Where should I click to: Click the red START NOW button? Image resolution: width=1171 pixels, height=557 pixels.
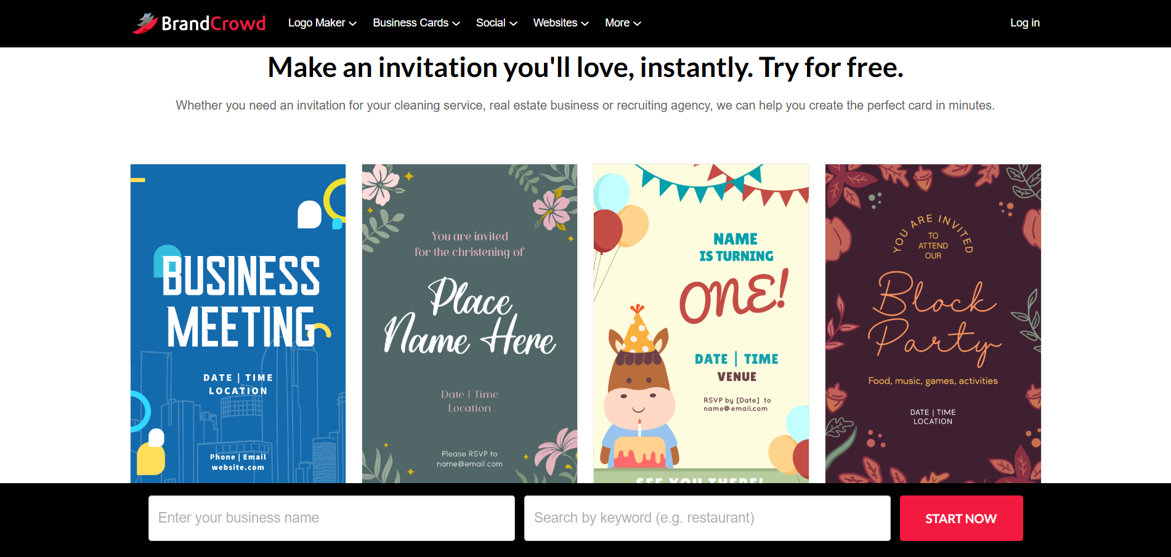[961, 518]
